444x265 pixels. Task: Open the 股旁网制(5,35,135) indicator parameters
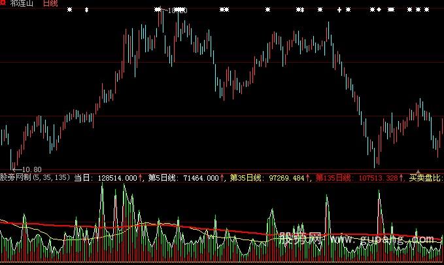35,177
